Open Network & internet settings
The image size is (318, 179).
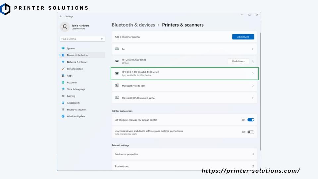[x=82, y=62]
